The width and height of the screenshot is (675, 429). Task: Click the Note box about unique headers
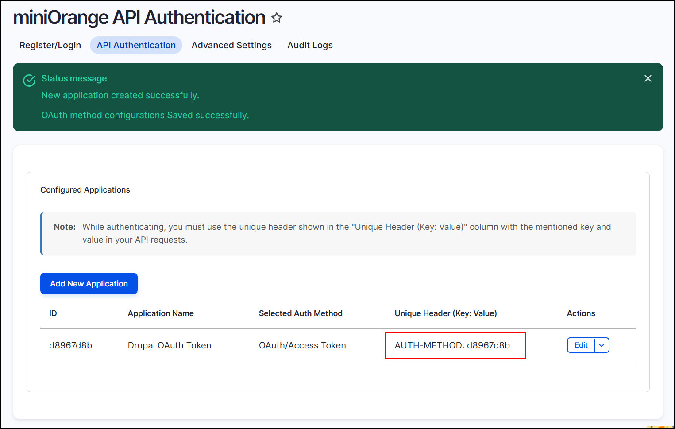tap(338, 234)
